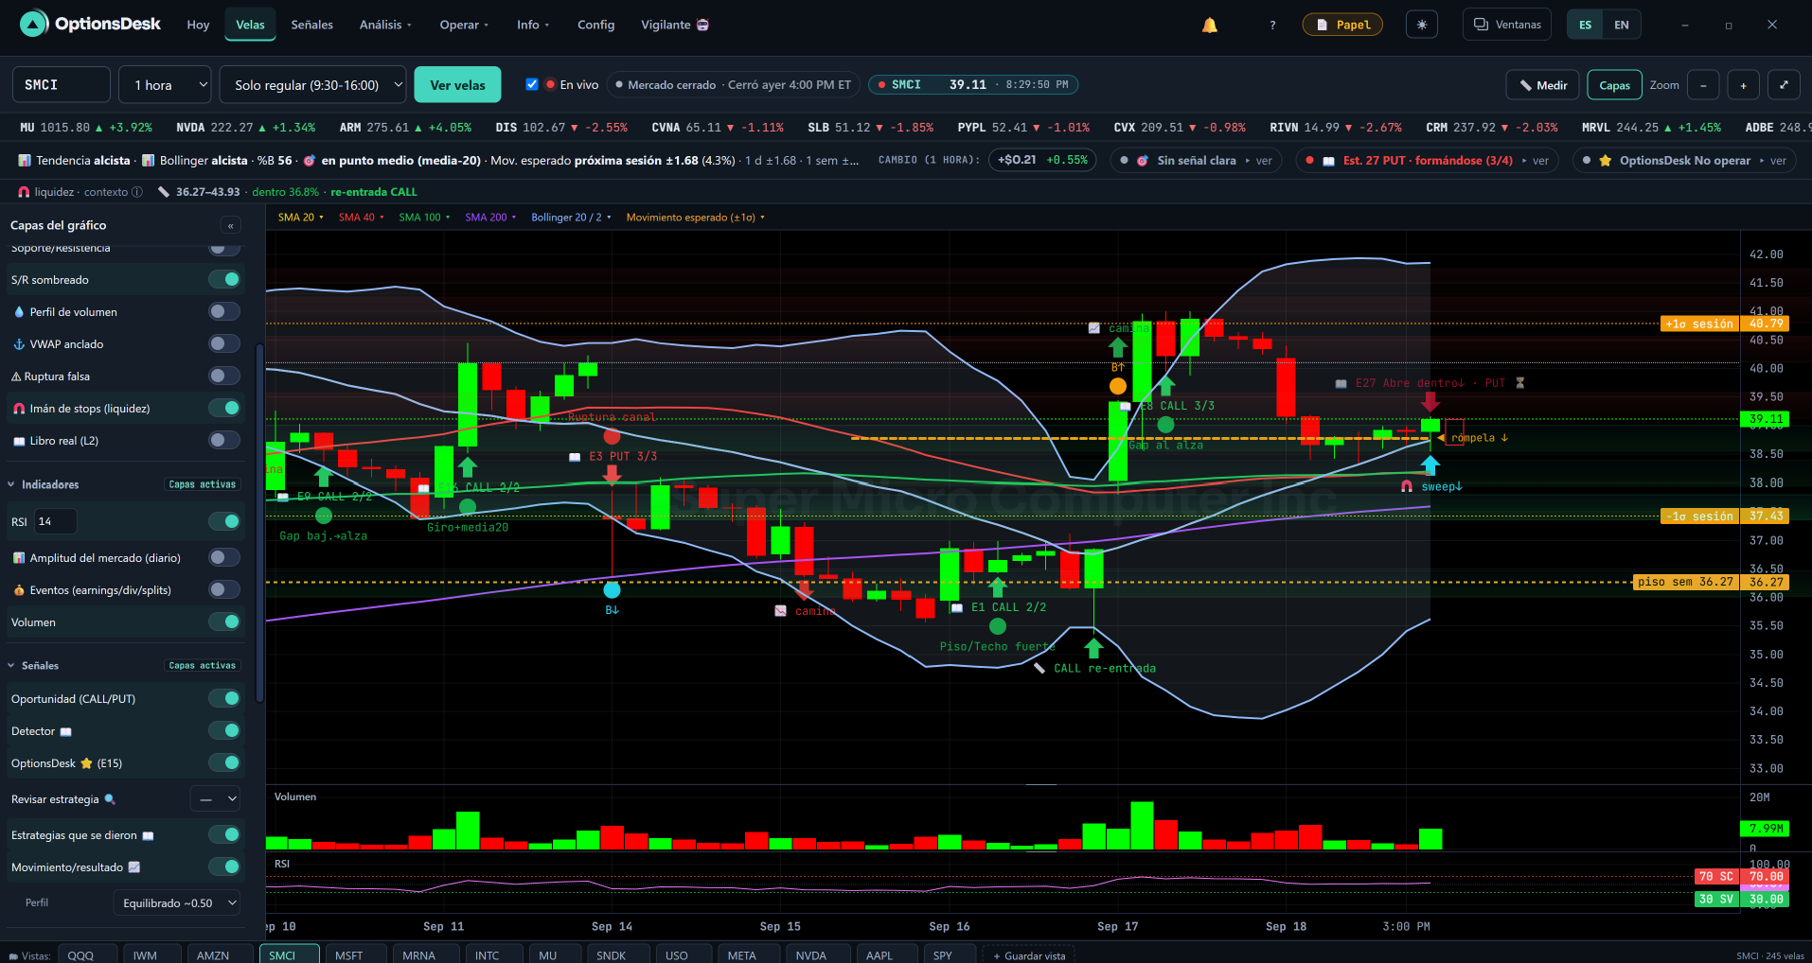Uncheck the En vivo checkbox

(x=532, y=84)
